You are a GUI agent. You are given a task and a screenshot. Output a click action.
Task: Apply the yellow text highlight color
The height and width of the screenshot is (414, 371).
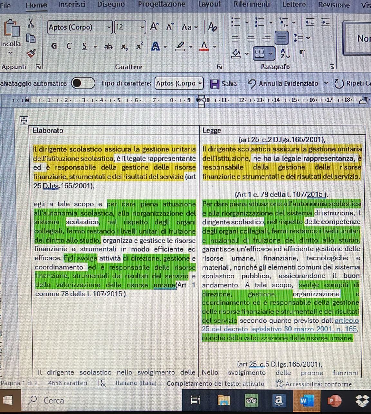180,47
